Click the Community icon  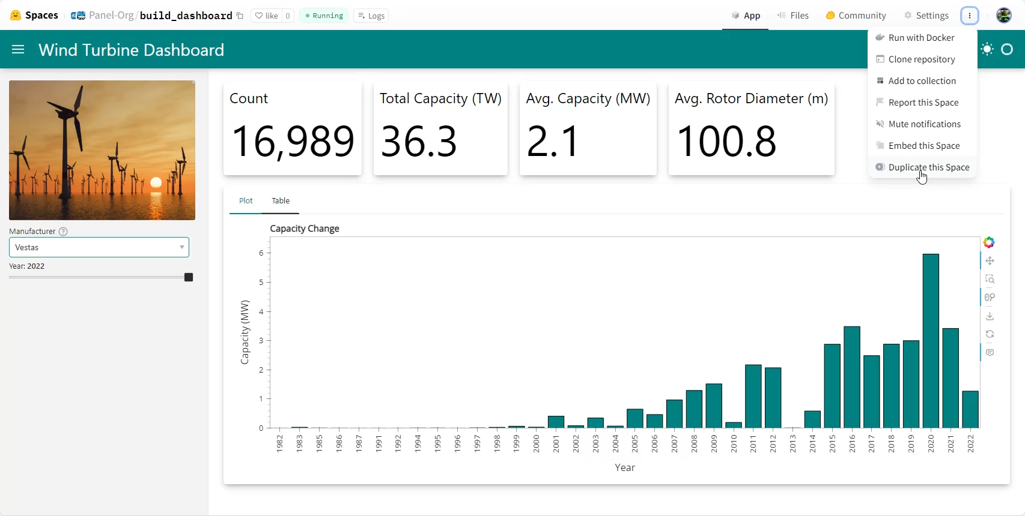[830, 16]
